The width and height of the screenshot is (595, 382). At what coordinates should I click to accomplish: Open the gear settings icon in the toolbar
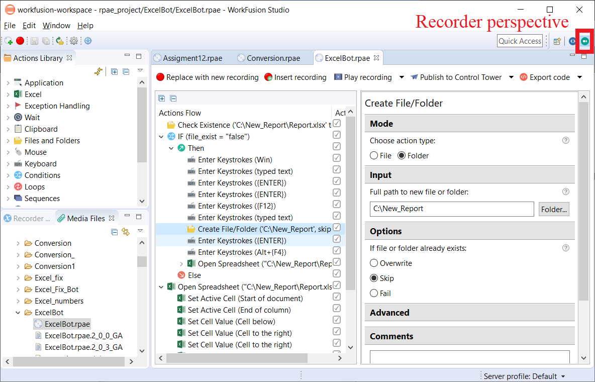[74, 41]
